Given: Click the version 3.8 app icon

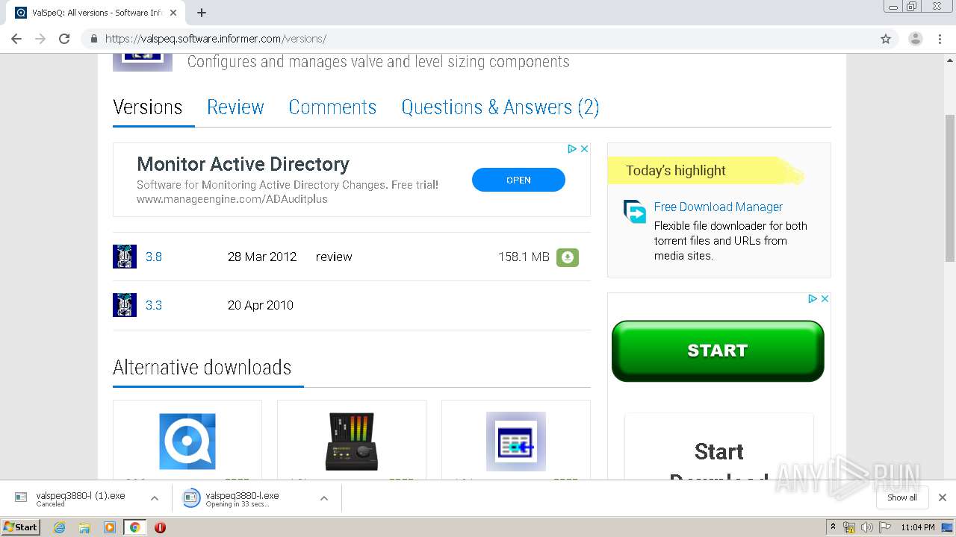Looking at the screenshot, I should (x=125, y=257).
